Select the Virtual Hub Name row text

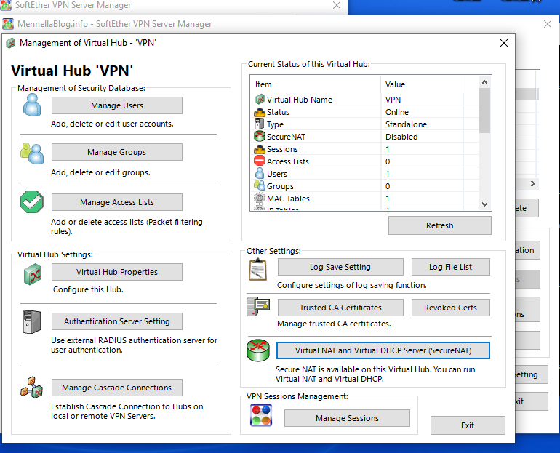300,100
